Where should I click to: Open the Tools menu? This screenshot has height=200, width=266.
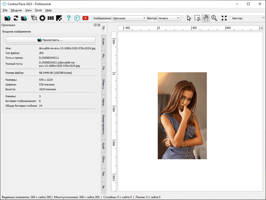pyautogui.click(x=38, y=10)
